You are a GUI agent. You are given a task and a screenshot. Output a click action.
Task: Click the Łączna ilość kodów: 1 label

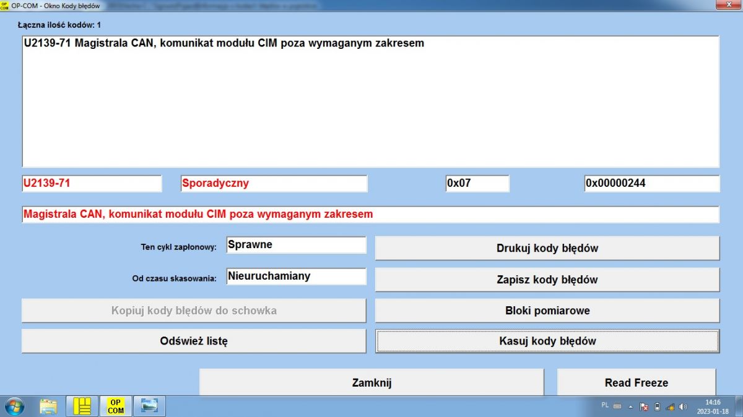click(x=59, y=25)
